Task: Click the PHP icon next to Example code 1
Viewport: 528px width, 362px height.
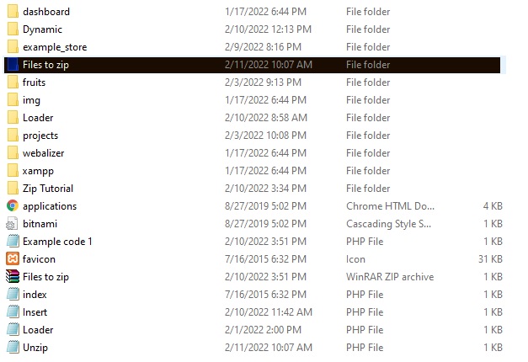Action: (x=13, y=242)
